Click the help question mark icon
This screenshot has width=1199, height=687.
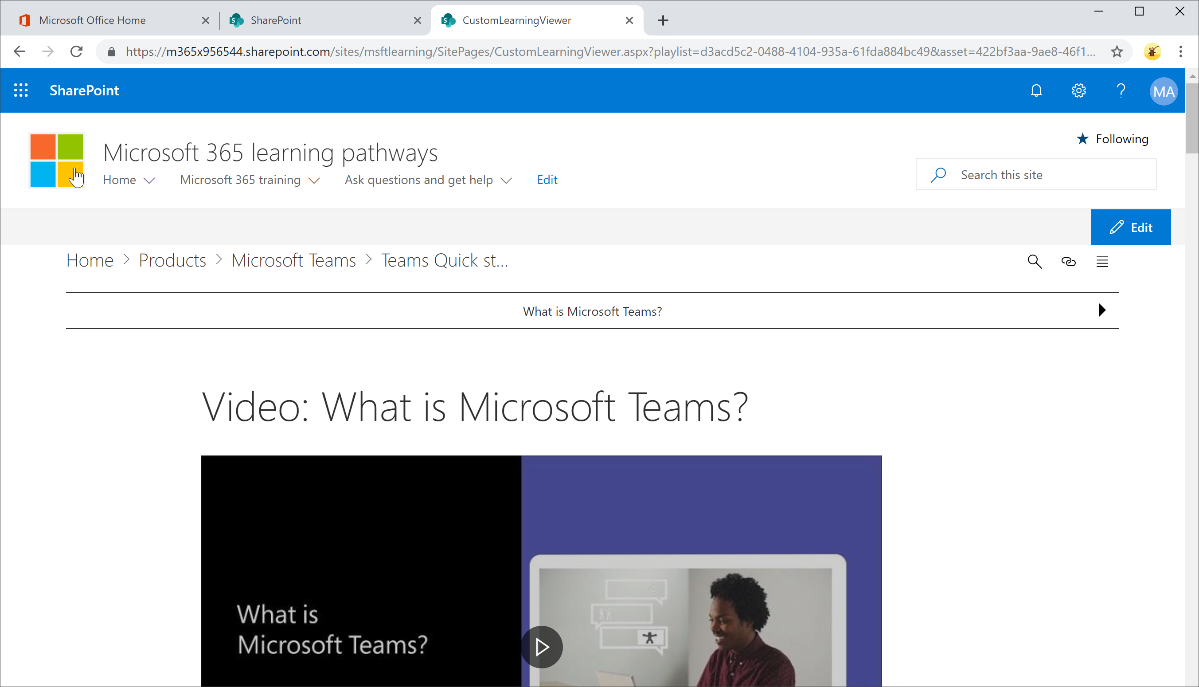click(x=1121, y=90)
